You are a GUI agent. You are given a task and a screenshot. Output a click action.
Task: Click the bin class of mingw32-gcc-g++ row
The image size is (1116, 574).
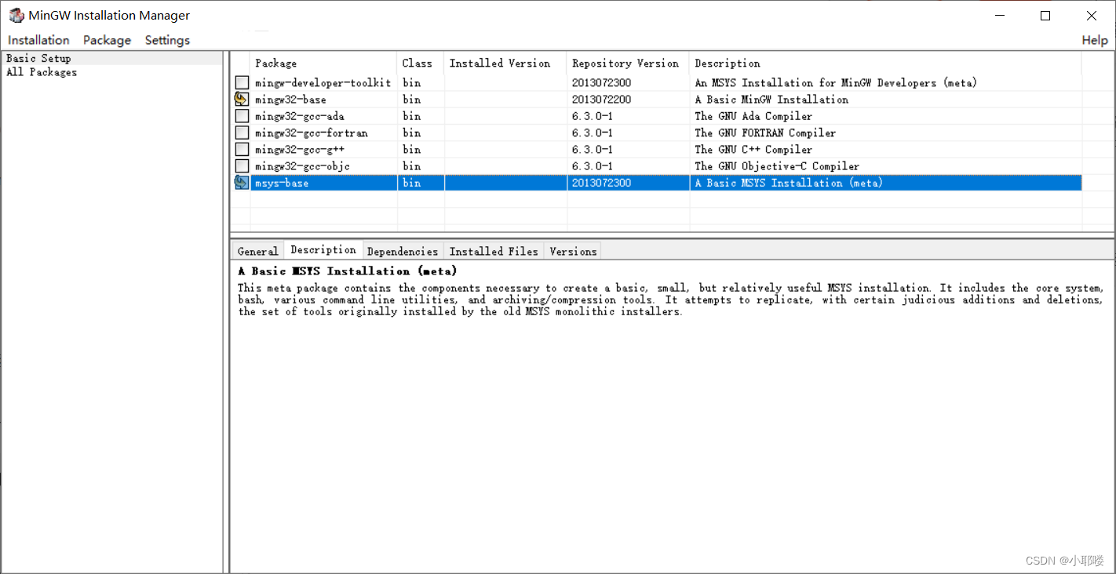(x=411, y=149)
